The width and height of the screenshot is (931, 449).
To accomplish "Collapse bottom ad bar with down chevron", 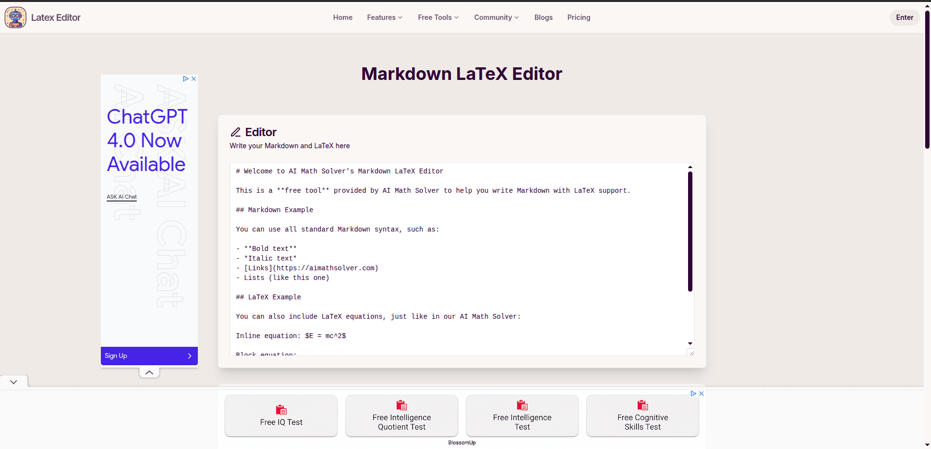I will [x=14, y=382].
